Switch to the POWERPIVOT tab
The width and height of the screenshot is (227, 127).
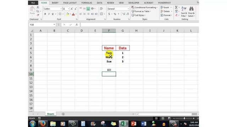point(164,3)
